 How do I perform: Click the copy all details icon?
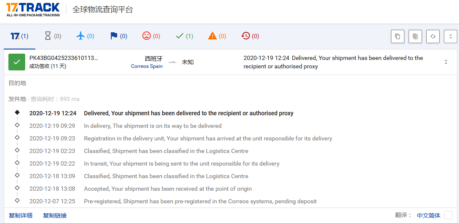click(x=415, y=36)
